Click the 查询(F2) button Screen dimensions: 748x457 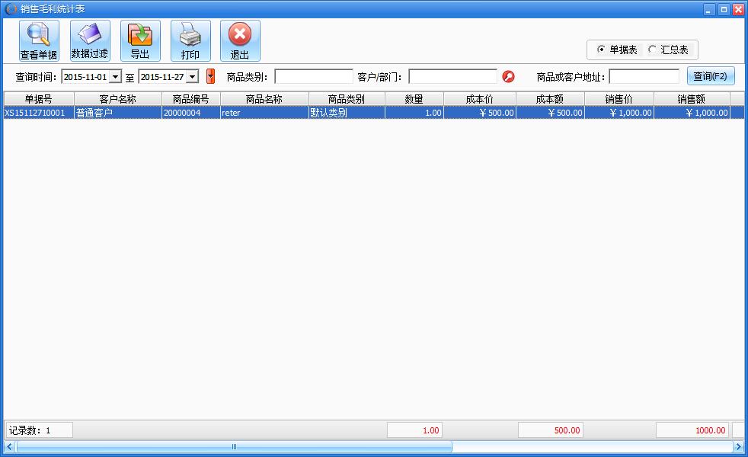(x=711, y=76)
